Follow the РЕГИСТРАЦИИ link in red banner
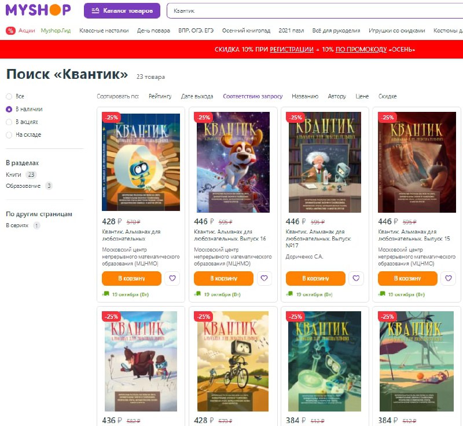The height and width of the screenshot is (426, 463). click(x=292, y=49)
